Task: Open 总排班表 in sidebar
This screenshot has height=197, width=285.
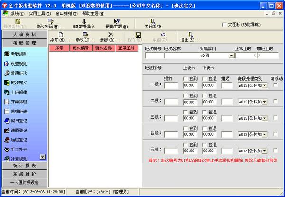Action: click(16, 111)
